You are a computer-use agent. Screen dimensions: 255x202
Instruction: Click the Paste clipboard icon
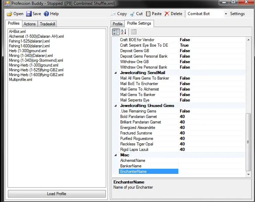[x=148, y=14]
